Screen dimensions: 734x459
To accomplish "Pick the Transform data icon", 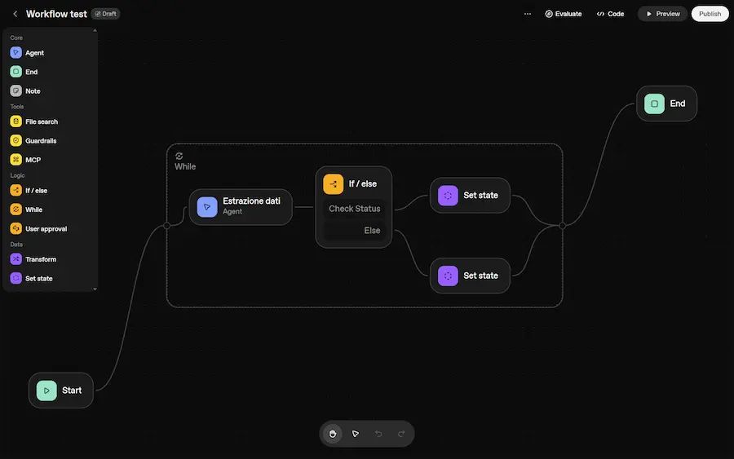I will (x=16, y=259).
